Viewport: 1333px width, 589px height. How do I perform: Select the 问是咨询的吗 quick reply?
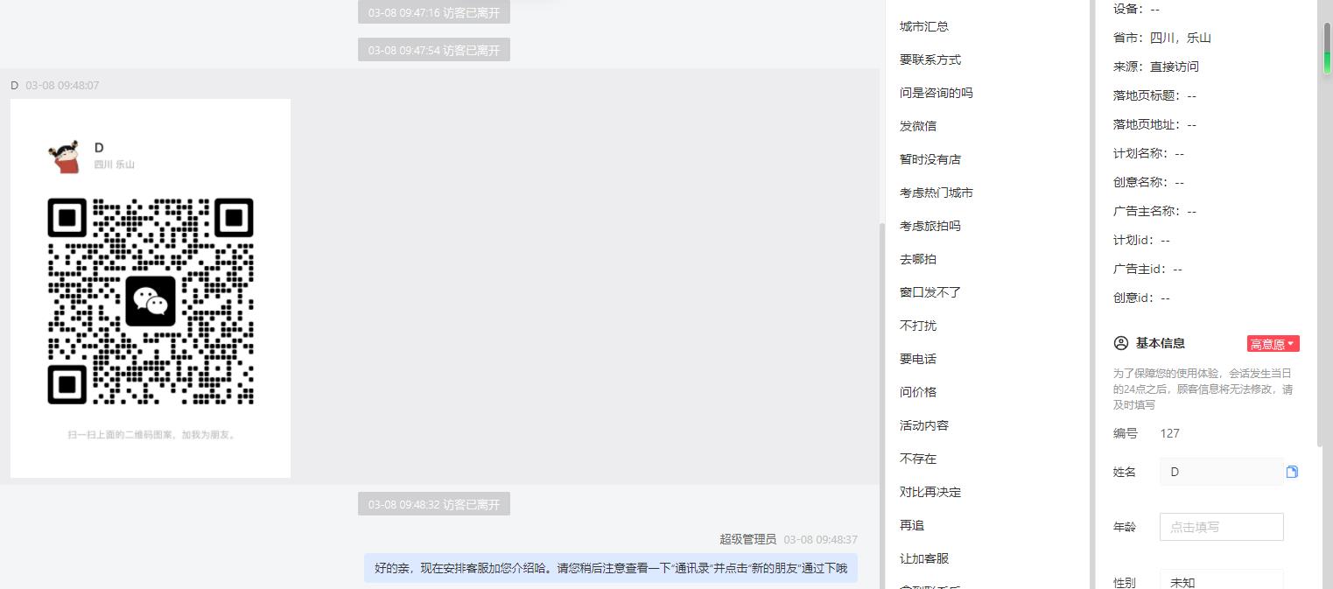pos(937,93)
